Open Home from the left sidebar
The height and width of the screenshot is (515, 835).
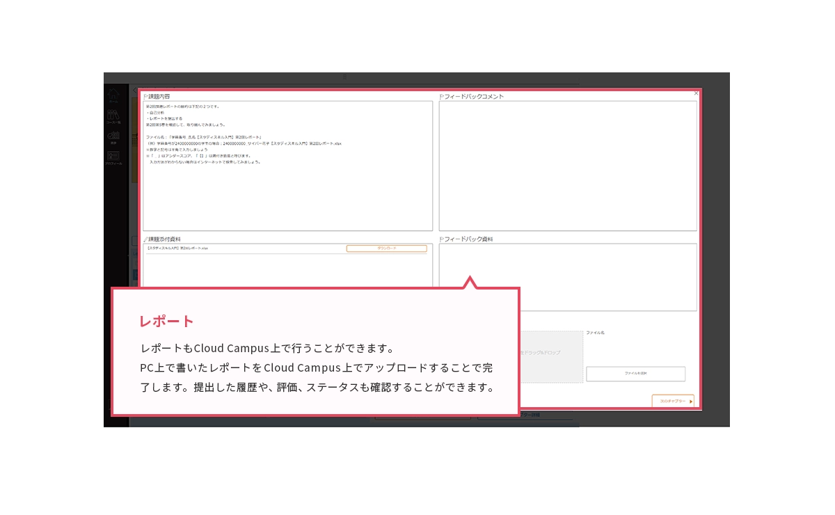113,95
